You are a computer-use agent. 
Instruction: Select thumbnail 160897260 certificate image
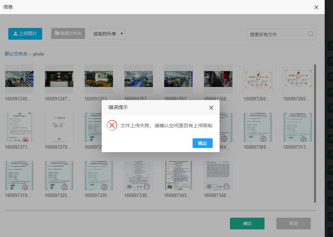point(258,79)
